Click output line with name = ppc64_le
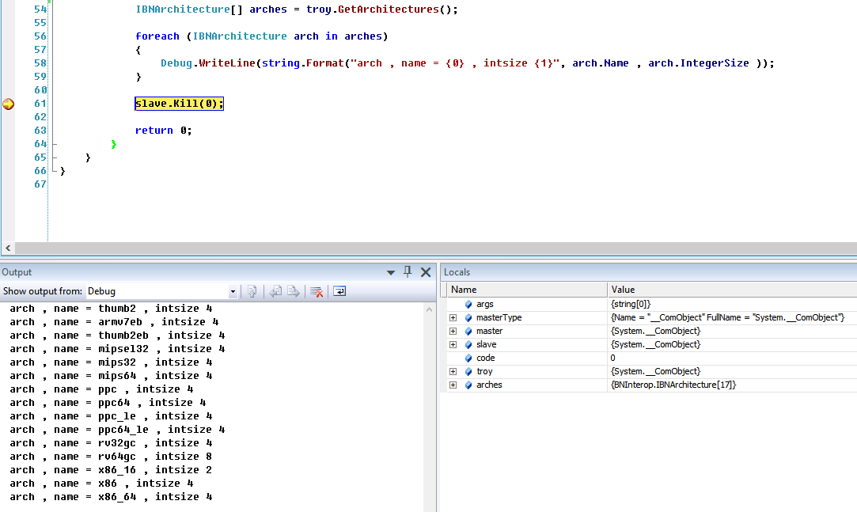The width and height of the screenshot is (857, 512). pos(117,430)
